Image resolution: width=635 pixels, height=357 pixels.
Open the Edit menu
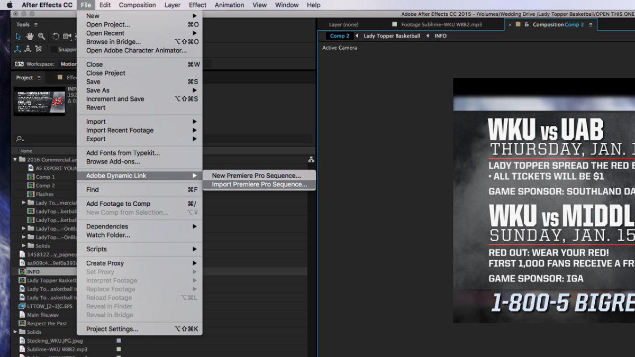tap(105, 5)
